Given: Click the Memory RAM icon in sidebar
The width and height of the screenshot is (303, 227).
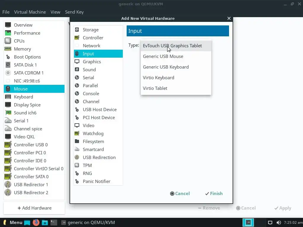Looking at the screenshot, I should pos(8,49).
